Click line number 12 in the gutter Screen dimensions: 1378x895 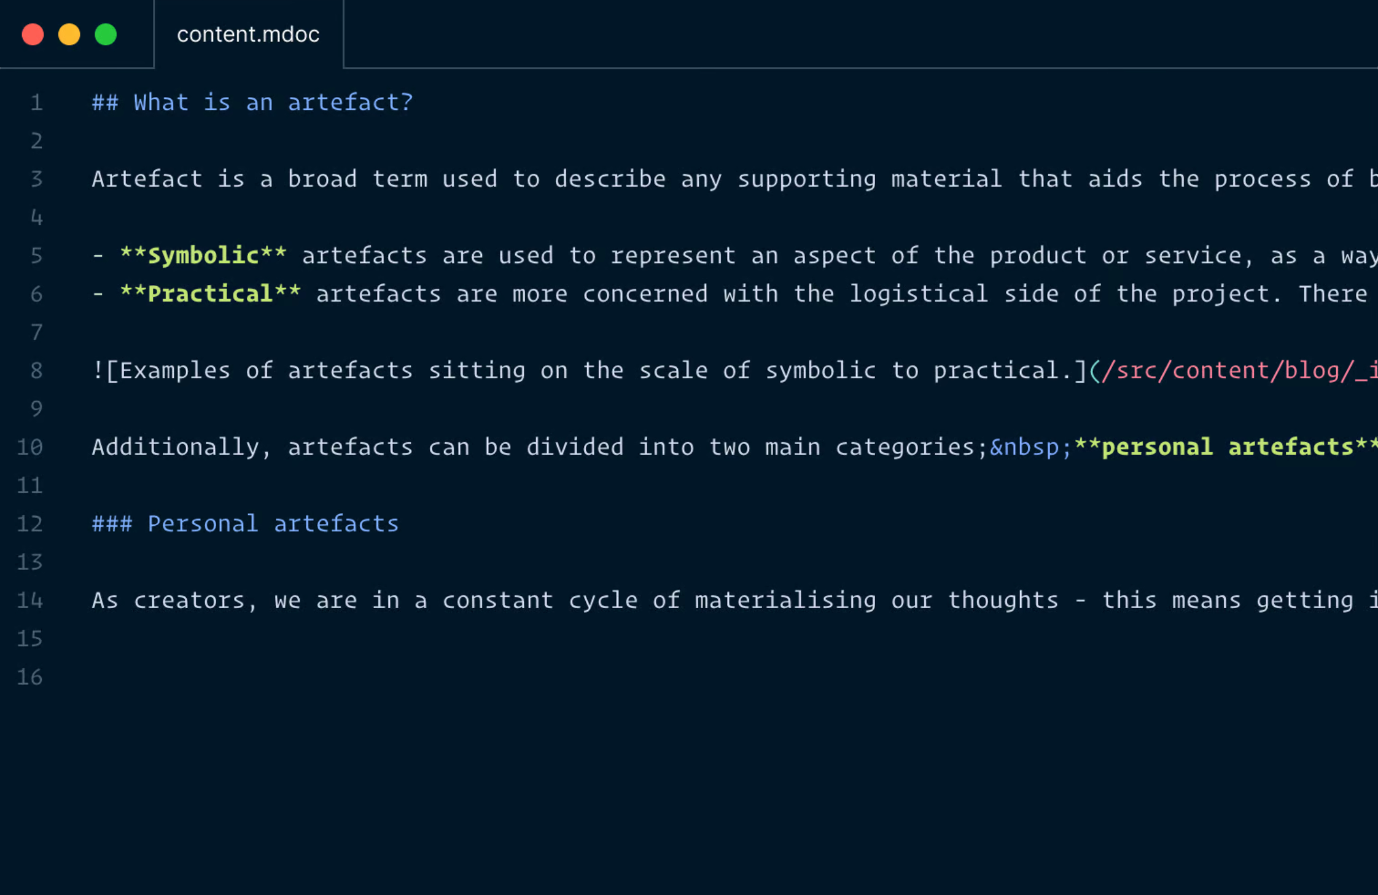tap(30, 524)
